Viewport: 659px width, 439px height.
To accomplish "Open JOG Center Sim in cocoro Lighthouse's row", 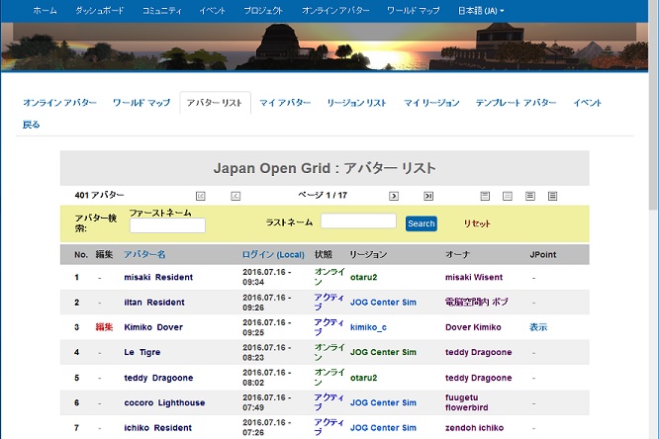I will point(383,402).
